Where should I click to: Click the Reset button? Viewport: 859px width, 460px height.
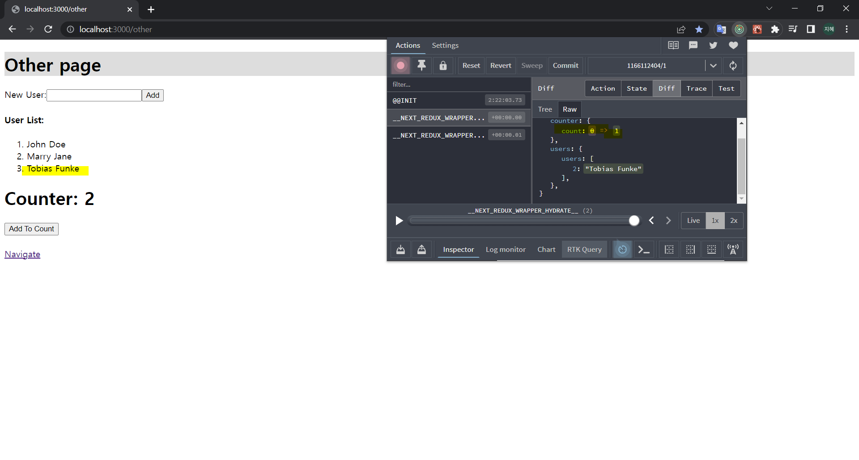tap(471, 66)
